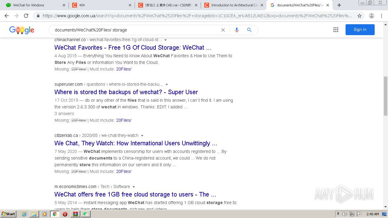The image size is (388, 218).
Task: Expand options for the m.economictimes.com result
Action: [x=133, y=187]
